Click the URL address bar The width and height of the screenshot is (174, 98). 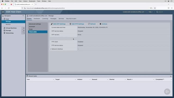click(x=86, y=8)
